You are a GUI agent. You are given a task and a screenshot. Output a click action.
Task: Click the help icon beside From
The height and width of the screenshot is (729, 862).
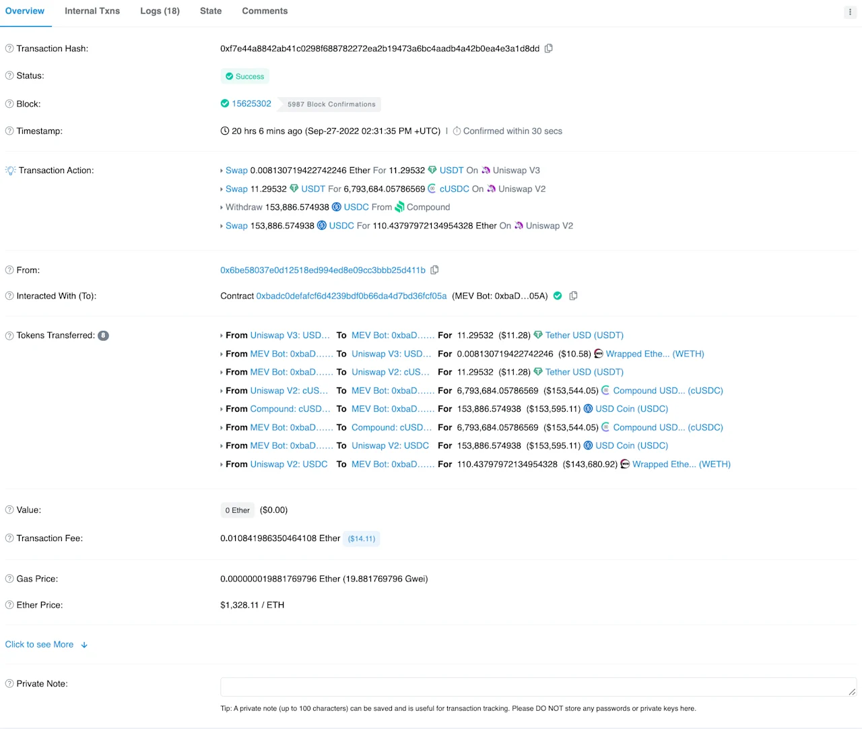click(x=9, y=270)
